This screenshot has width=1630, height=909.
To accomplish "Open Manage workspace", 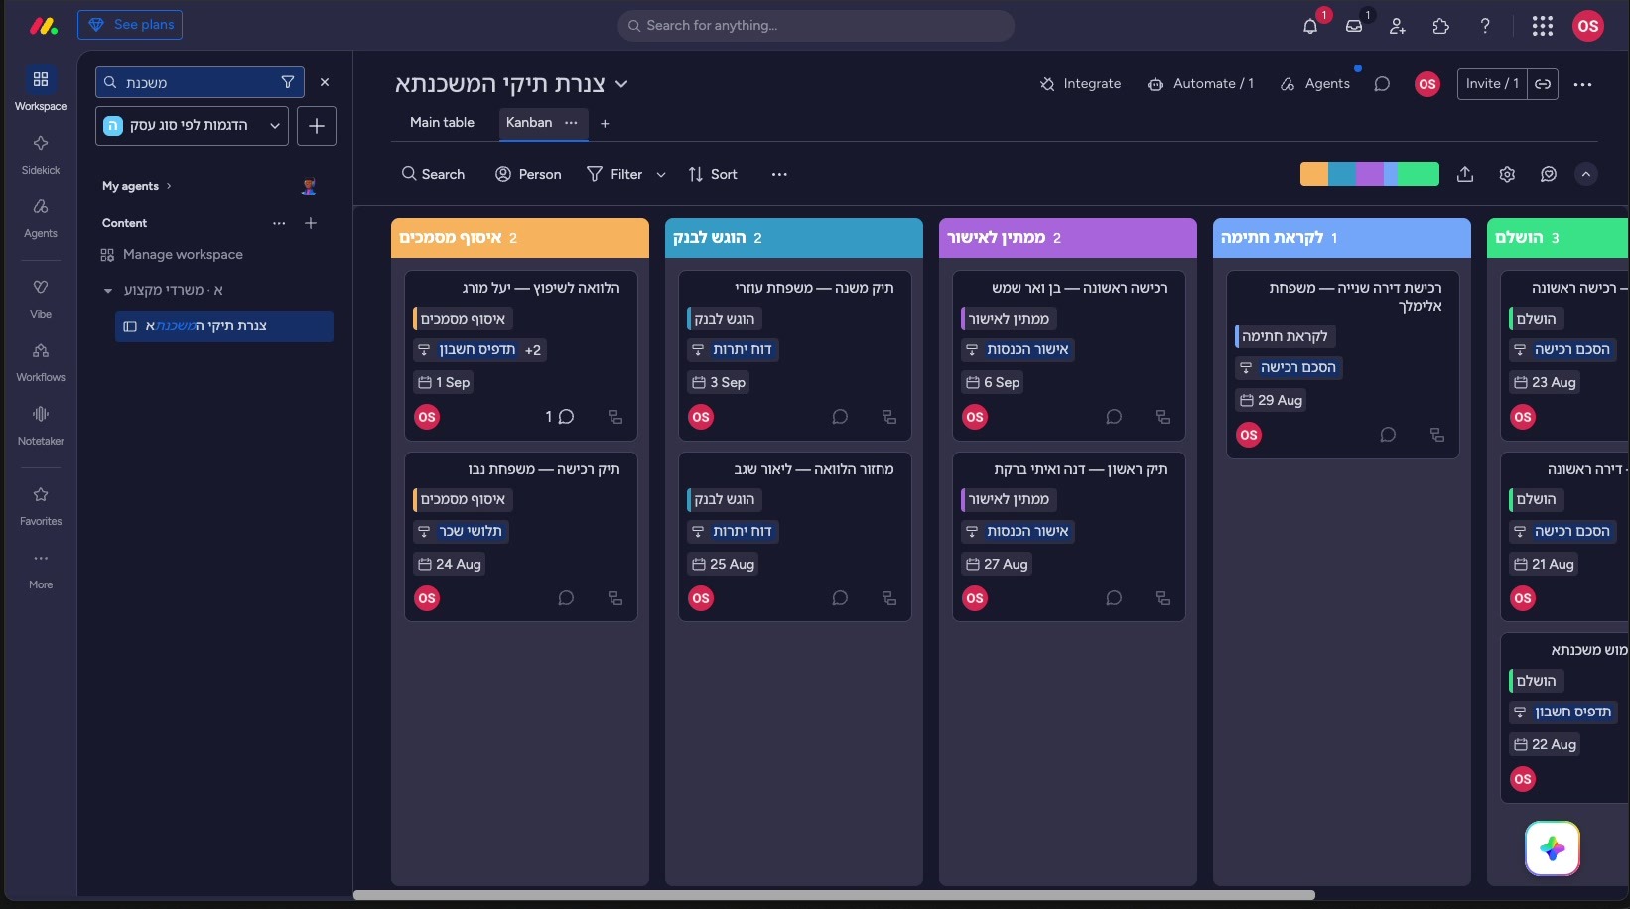I will point(172,255).
